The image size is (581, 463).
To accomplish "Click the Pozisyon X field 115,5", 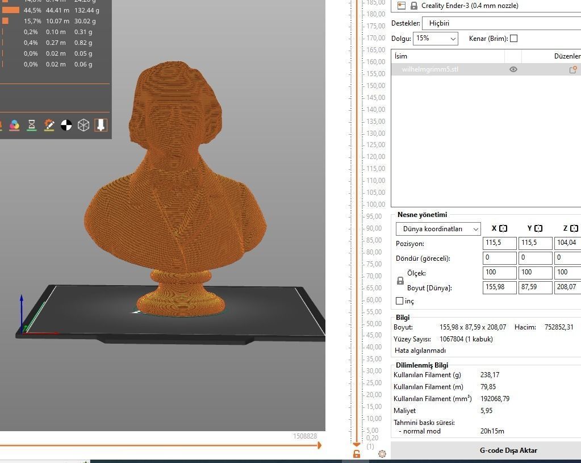I will coord(499,243).
